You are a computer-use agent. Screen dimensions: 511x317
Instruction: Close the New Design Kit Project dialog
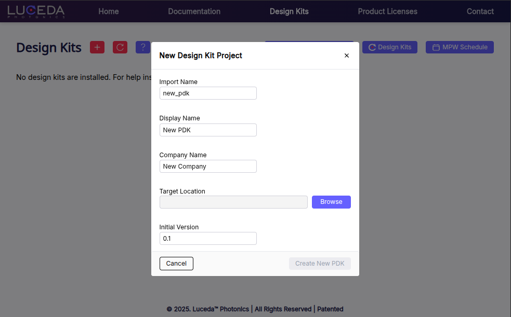tap(346, 55)
